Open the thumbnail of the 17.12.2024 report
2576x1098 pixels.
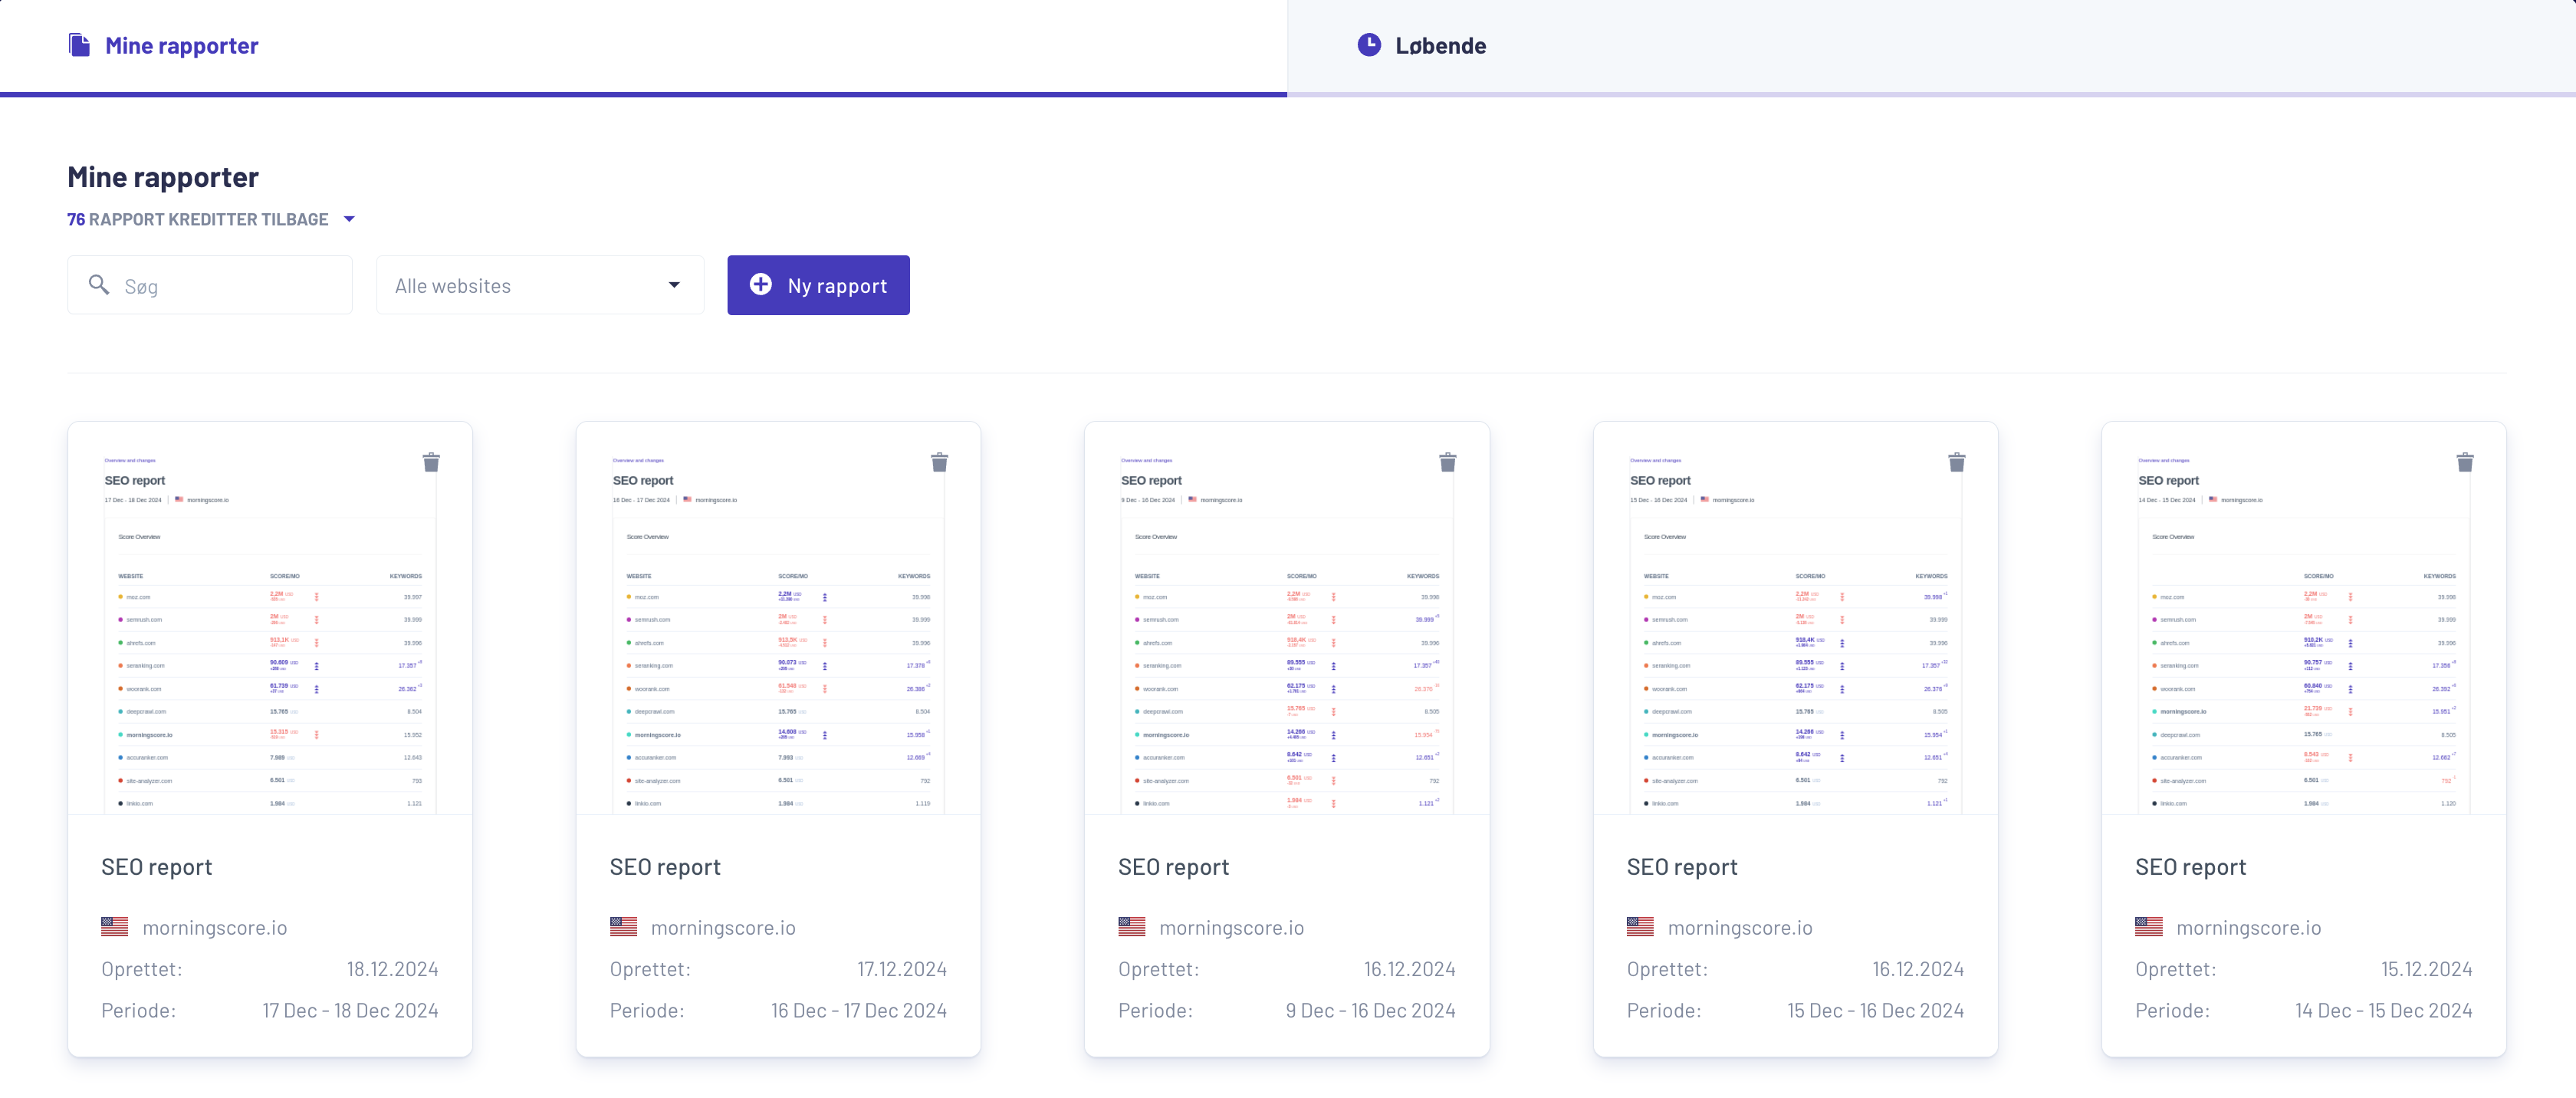coord(778,618)
